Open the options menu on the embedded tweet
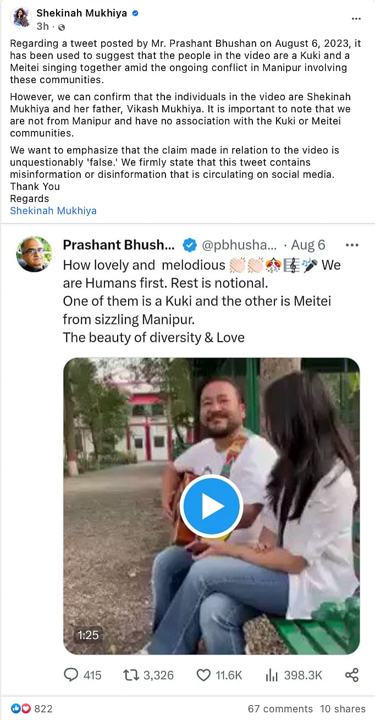 click(351, 244)
